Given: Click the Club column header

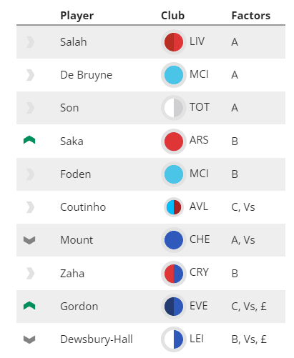Looking at the screenshot, I should point(172,16).
